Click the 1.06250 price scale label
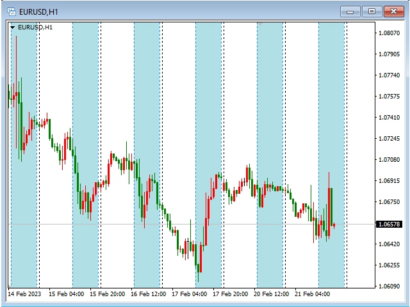The height and width of the screenshot is (307, 410). (x=389, y=265)
